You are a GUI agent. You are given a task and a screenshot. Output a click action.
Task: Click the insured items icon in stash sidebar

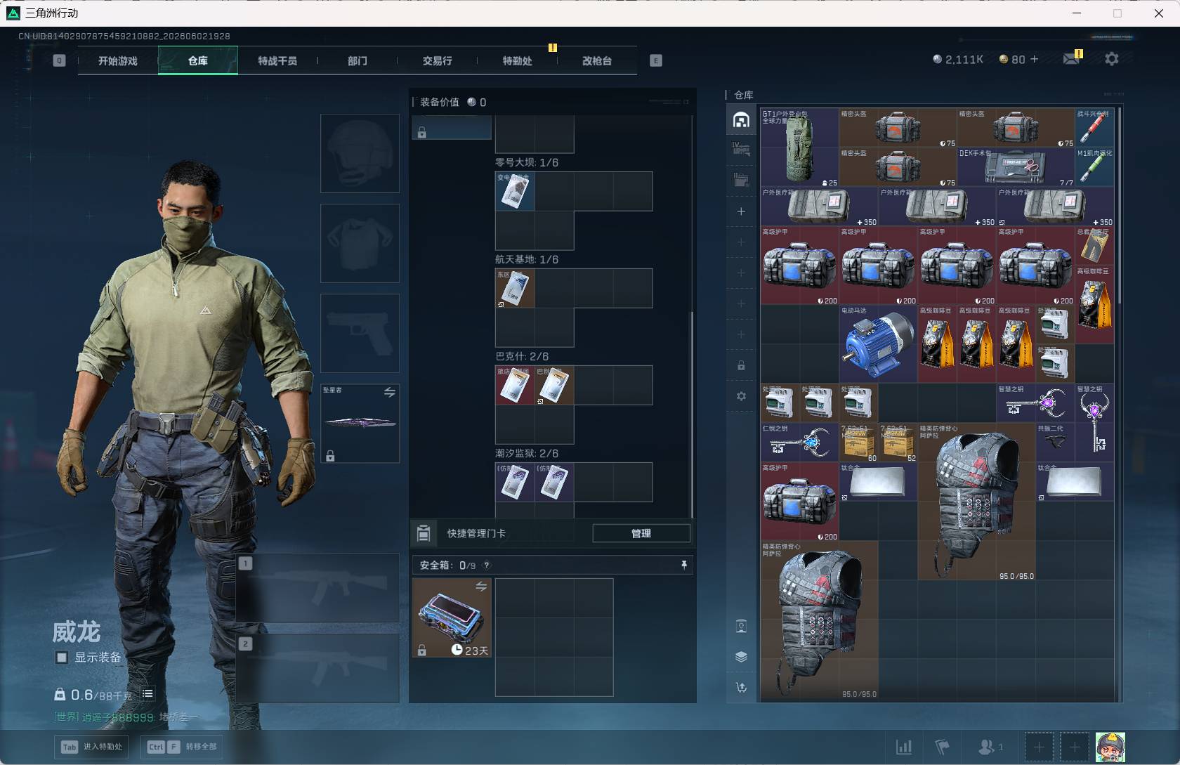coord(741,626)
